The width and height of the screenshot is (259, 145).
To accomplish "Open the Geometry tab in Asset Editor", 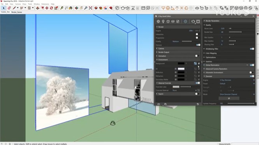I will coord(168,21).
